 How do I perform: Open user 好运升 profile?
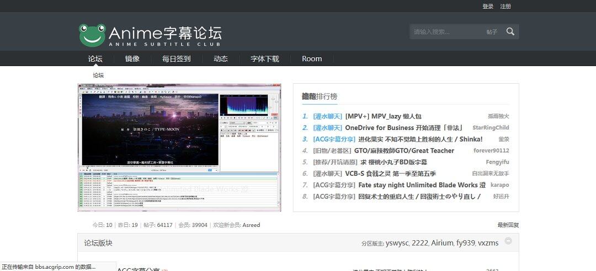[x=501, y=196]
